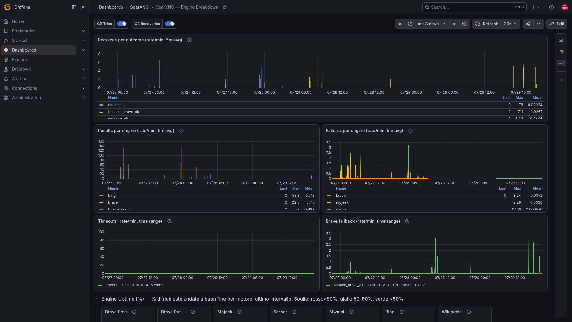This screenshot has width=572, height=322.
Task: Open the user profile avatar
Action: 564,7
